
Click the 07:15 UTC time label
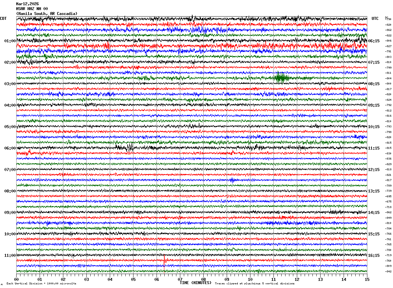(x=374, y=62)
